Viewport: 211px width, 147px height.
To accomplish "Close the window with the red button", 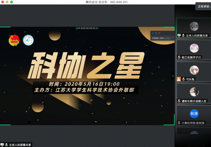I will click(x=2, y=2).
